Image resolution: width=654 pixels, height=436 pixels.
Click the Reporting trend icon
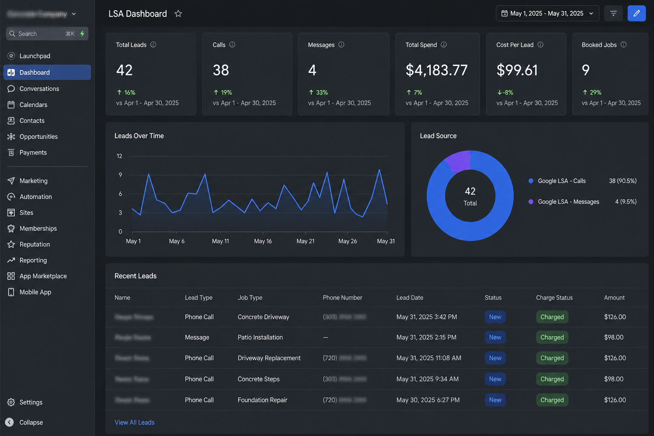tap(11, 260)
